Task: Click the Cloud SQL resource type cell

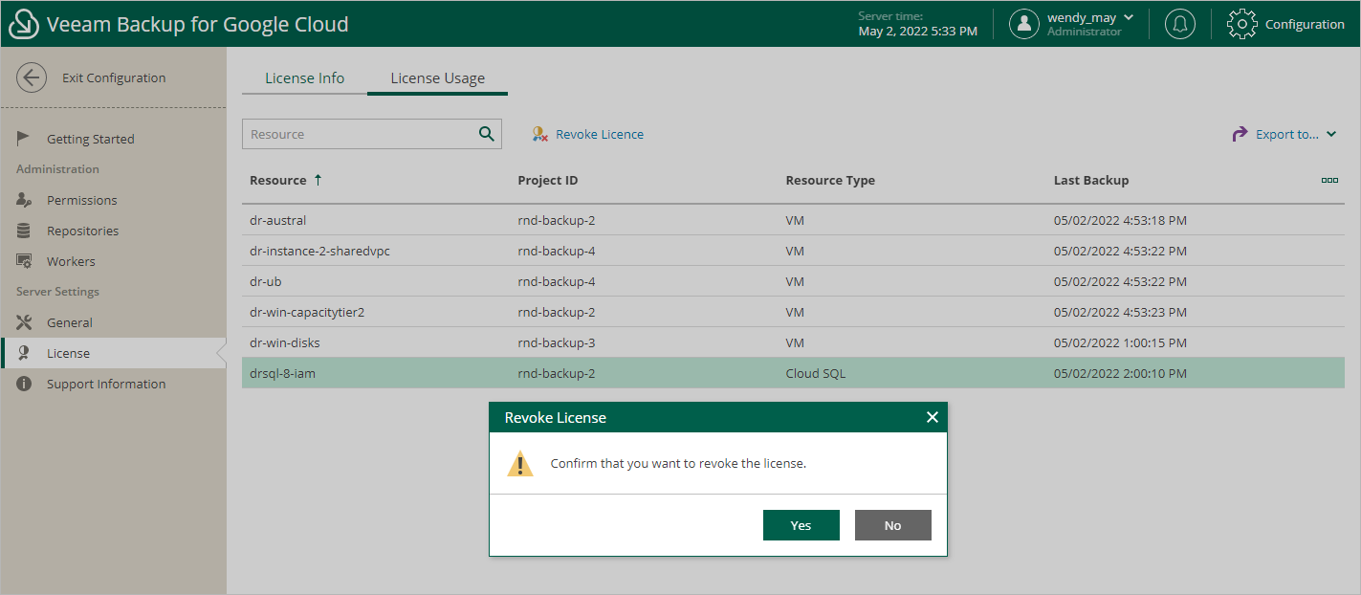Action: click(x=816, y=373)
